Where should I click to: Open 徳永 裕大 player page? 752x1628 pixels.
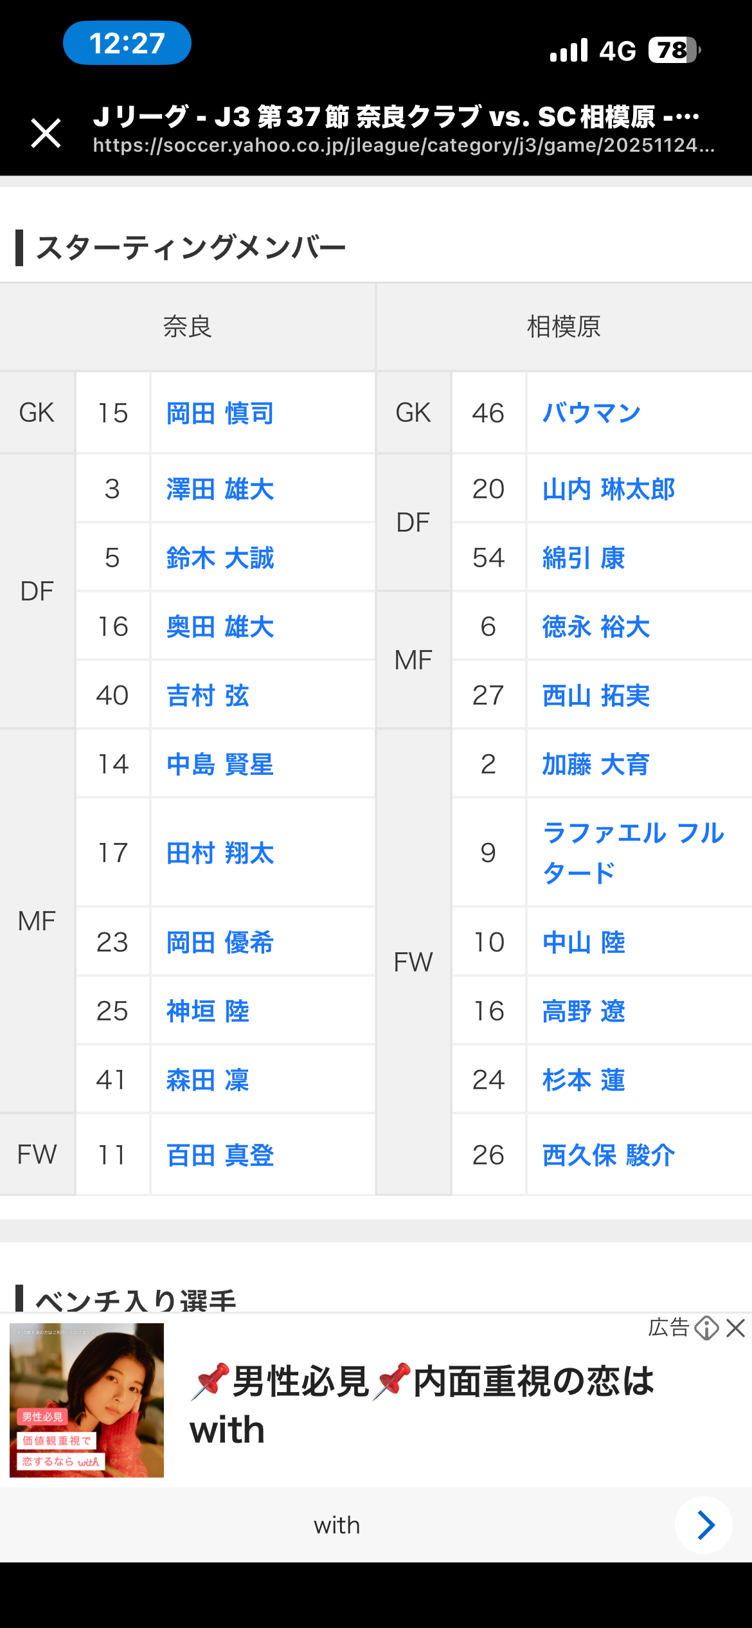(x=596, y=627)
